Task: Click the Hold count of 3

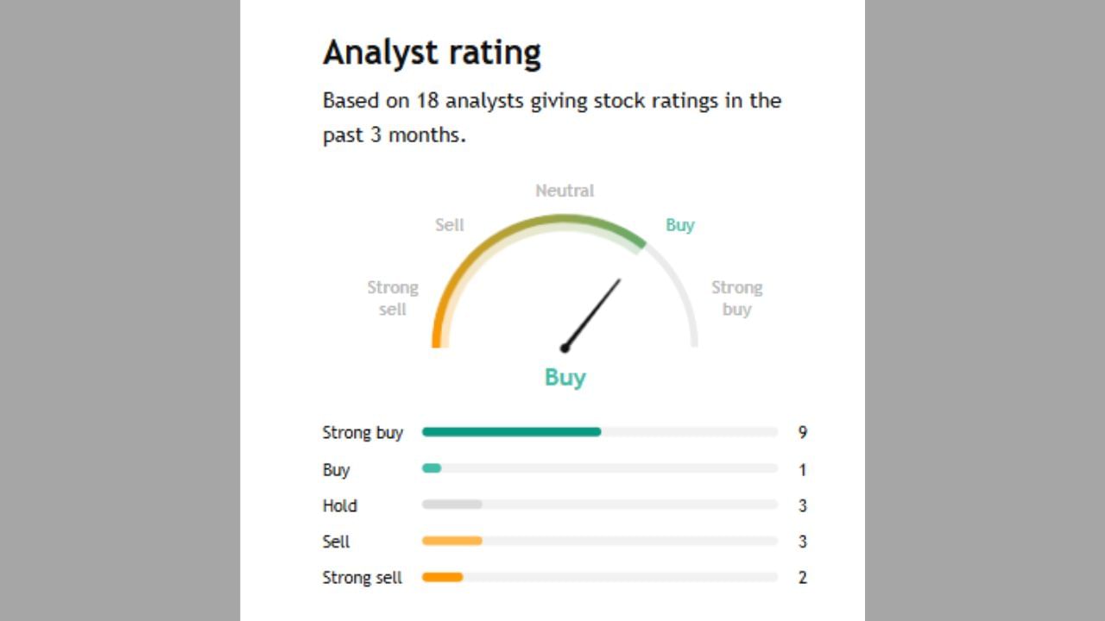Action: [803, 505]
